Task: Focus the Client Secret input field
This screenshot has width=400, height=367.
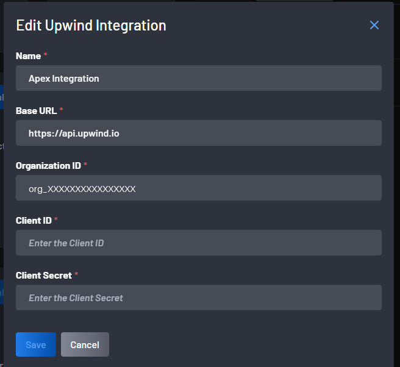Action: click(198, 298)
